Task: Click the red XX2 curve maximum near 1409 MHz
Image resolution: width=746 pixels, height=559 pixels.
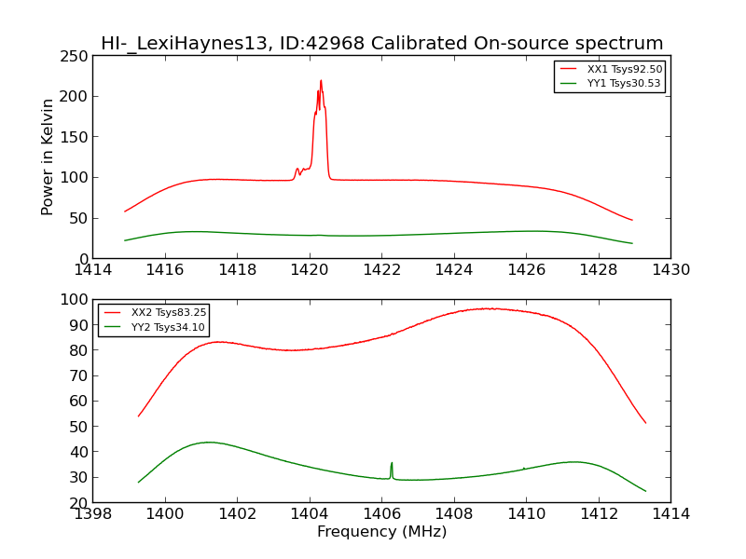Action: tap(488, 308)
